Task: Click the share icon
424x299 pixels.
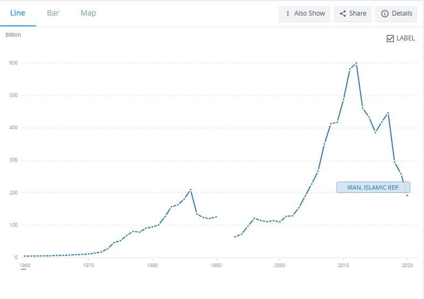Action: (x=343, y=13)
